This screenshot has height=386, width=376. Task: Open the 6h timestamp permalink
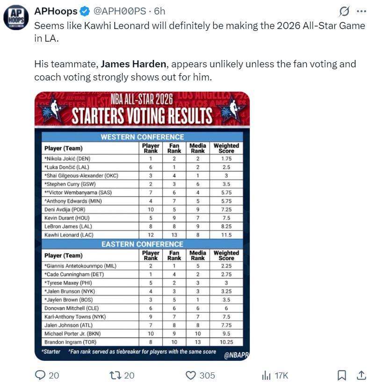[159, 11]
